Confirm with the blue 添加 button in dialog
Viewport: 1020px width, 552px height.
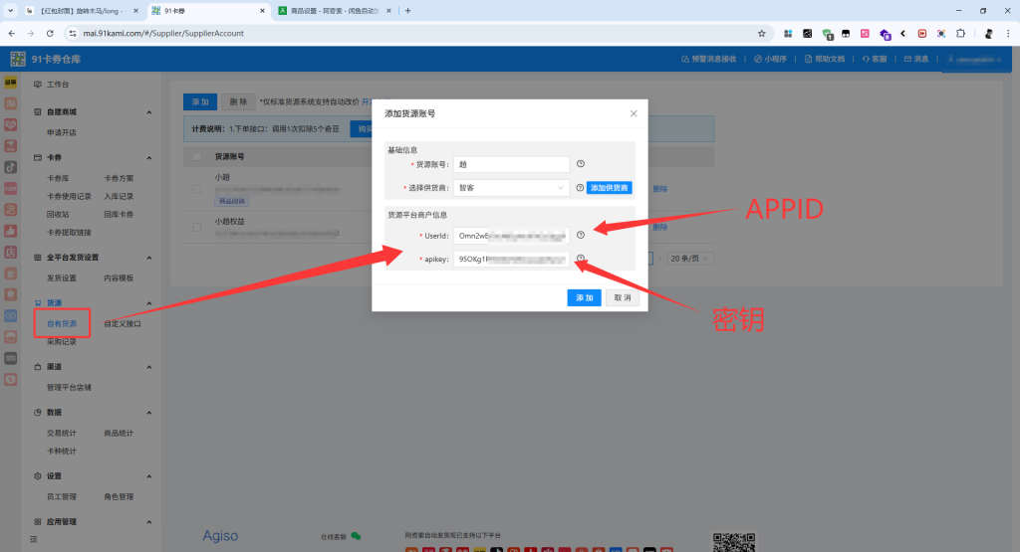pyautogui.click(x=584, y=297)
